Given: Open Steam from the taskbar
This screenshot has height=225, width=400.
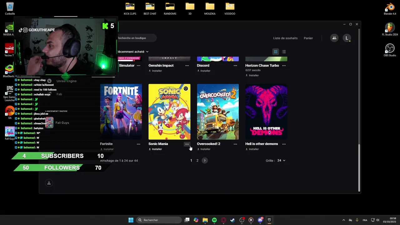Looking at the screenshot, I should tap(232, 220).
